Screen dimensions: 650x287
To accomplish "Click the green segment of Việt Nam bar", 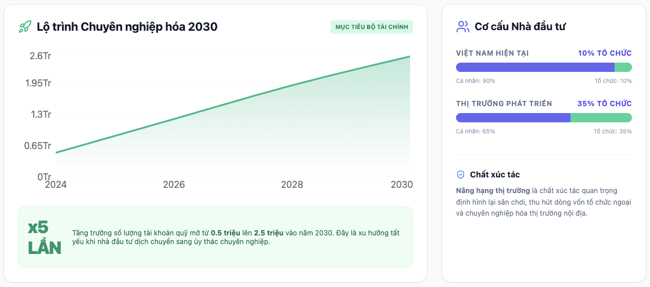I will 623,67.
